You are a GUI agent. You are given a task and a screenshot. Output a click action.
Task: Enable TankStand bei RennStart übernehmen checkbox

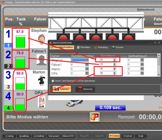coord(53,81)
